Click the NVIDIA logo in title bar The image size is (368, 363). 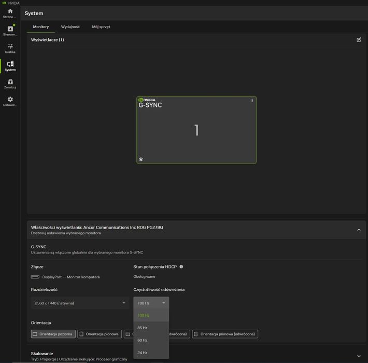4,3
